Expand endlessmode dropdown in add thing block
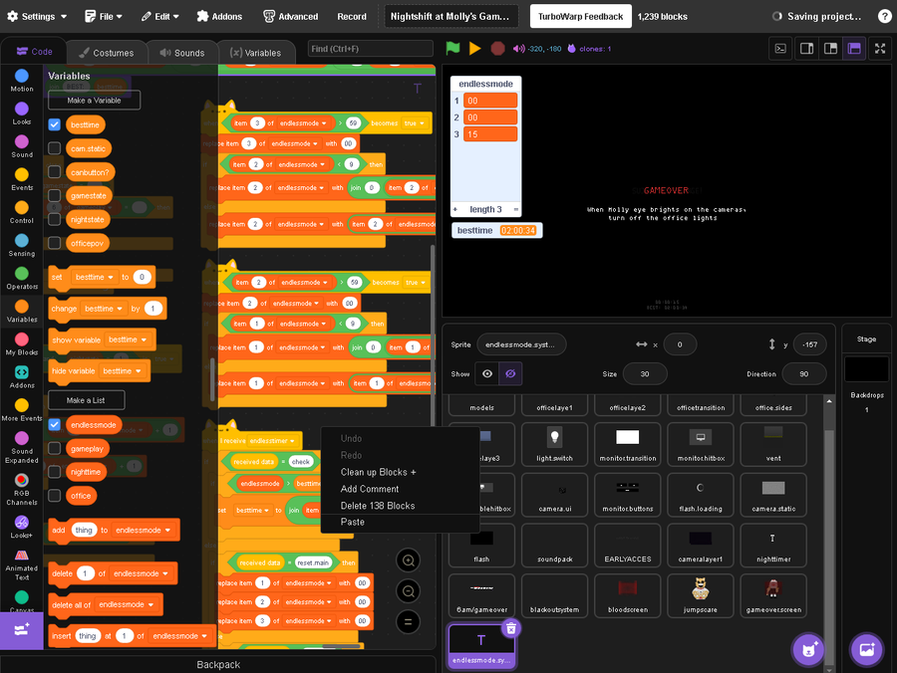Image resolution: width=897 pixels, height=673 pixels. pos(143,531)
